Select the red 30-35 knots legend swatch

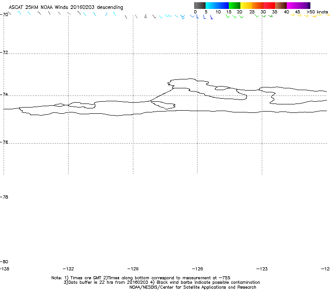tap(269, 5)
